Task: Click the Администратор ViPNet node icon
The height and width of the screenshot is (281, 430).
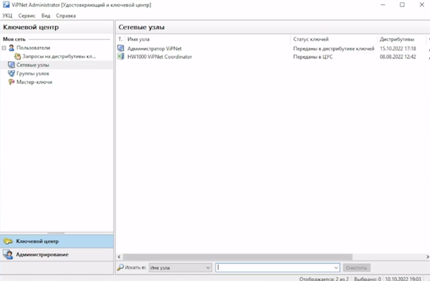Action: (121, 48)
